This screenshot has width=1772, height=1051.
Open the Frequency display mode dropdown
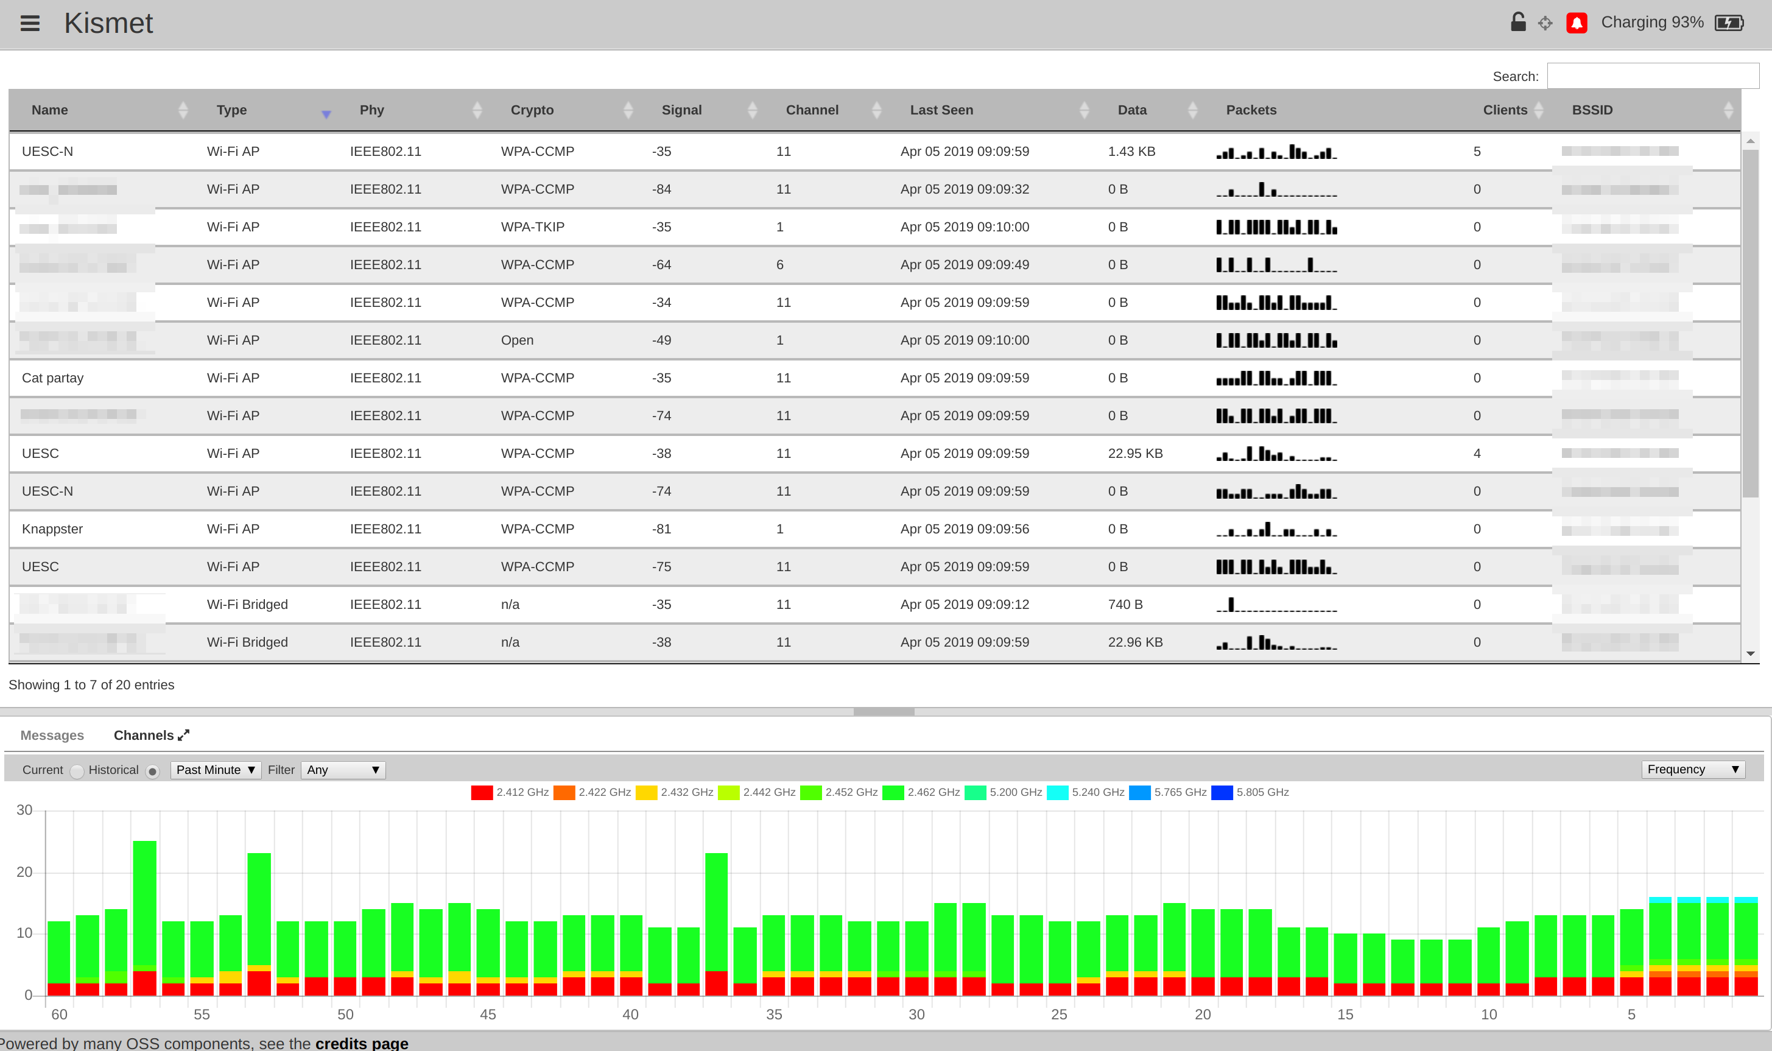pyautogui.click(x=1693, y=769)
